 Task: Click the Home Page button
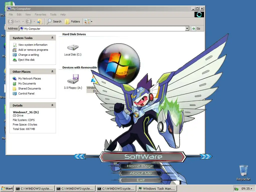(x=140, y=166)
